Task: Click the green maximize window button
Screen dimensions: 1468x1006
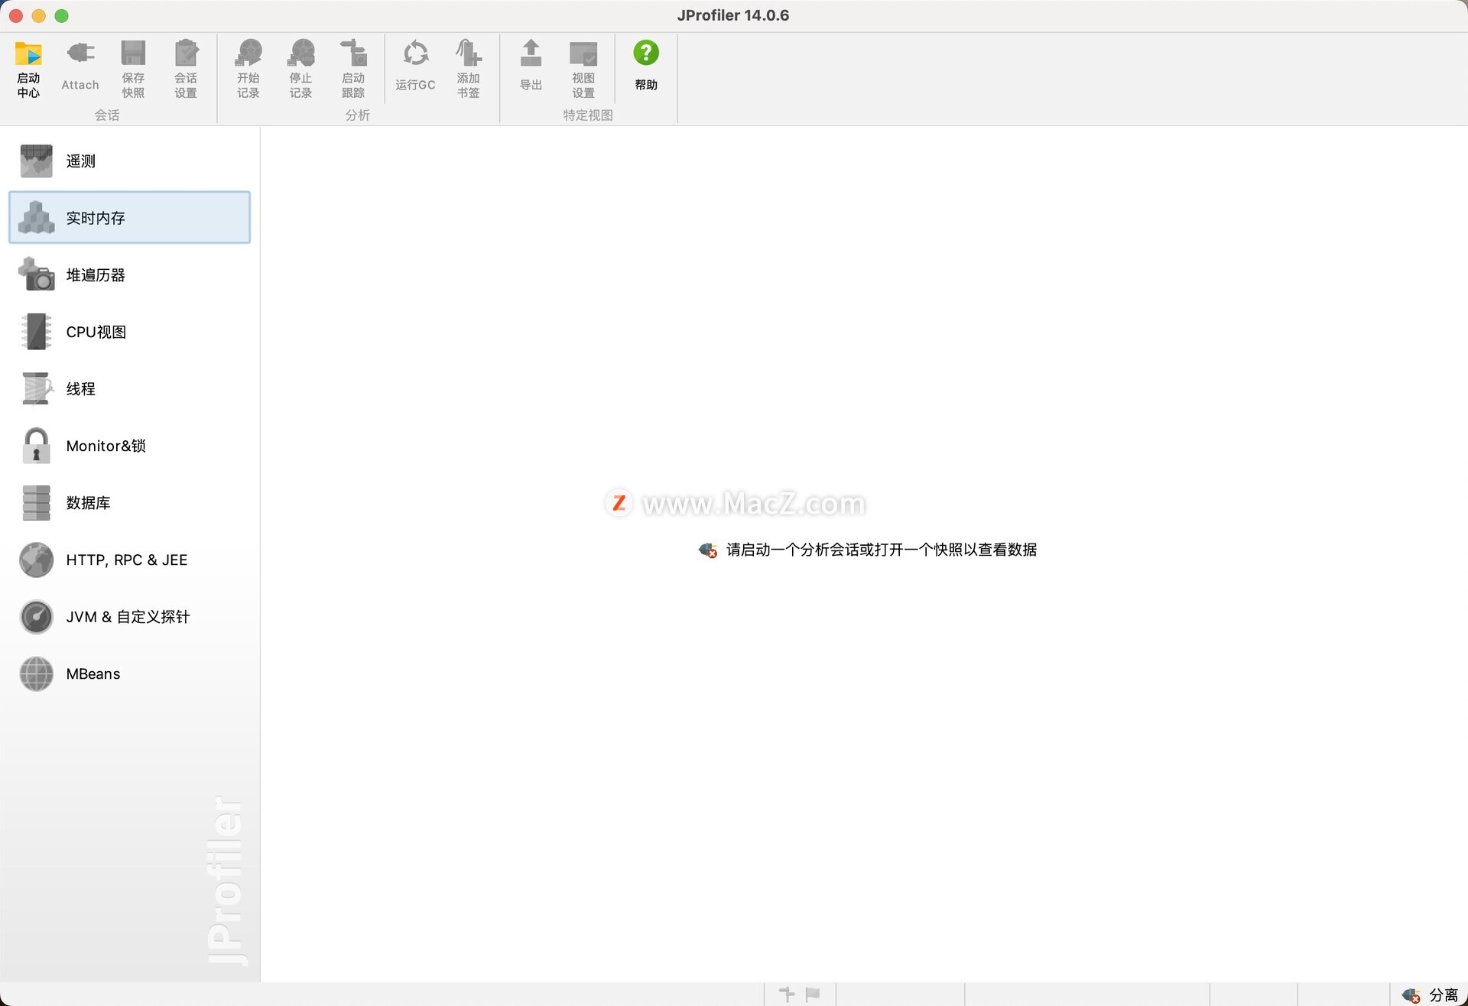Action: coord(62,15)
